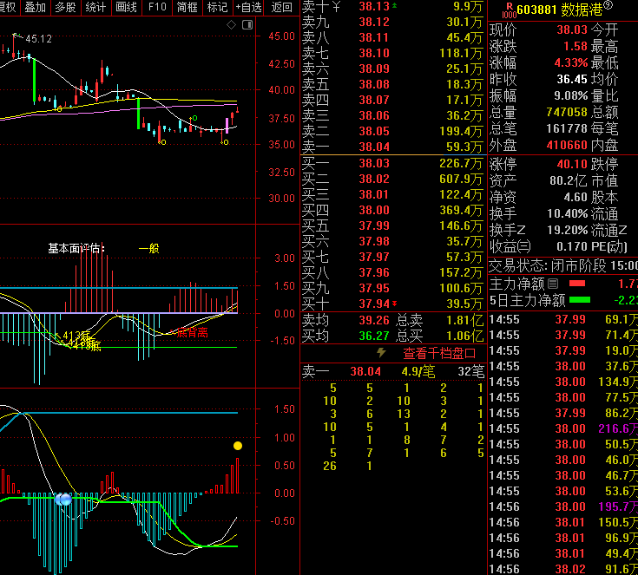The height and width of the screenshot is (575, 638).
Task: Expand the 多股 multi-stock dropdown
Action: pyautogui.click(x=65, y=7)
